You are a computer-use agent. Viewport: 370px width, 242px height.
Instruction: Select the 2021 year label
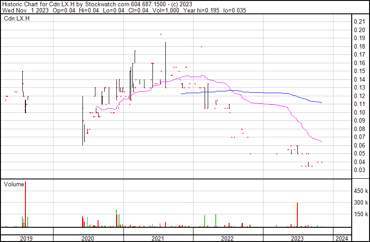coord(158,238)
